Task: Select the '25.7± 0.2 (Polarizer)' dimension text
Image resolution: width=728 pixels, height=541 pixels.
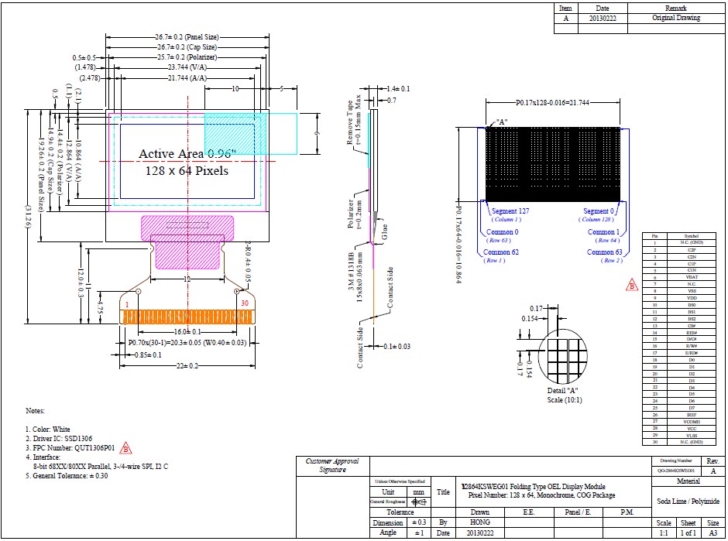Action: pyautogui.click(x=187, y=57)
